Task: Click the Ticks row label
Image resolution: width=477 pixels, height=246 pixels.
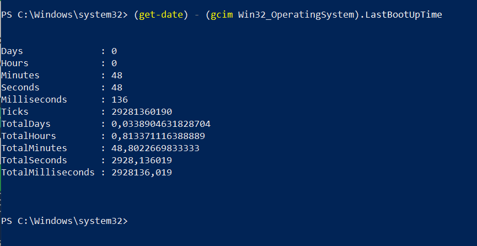Action: pos(15,112)
